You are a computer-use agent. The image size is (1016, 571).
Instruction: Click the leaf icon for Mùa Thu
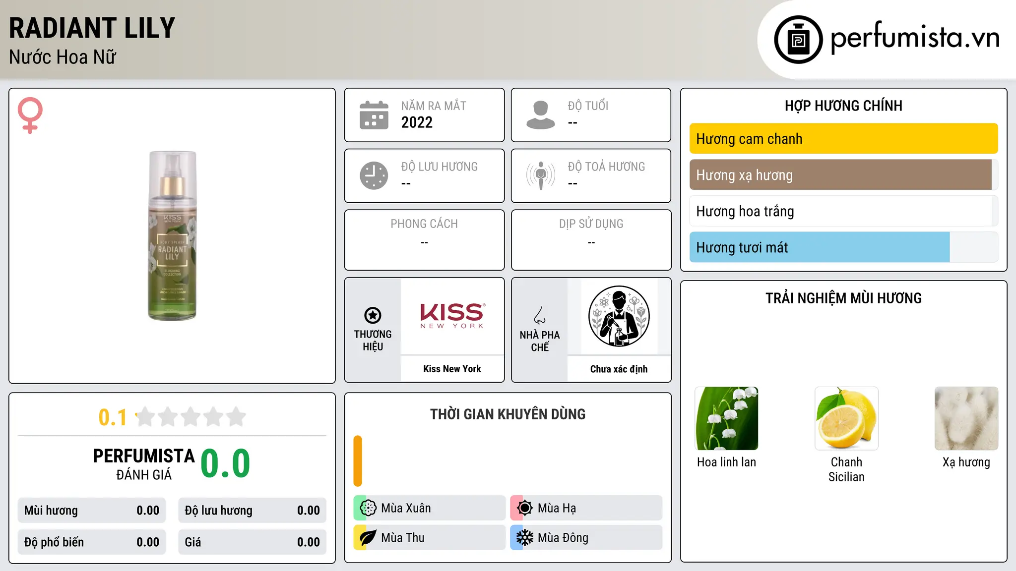(x=368, y=538)
